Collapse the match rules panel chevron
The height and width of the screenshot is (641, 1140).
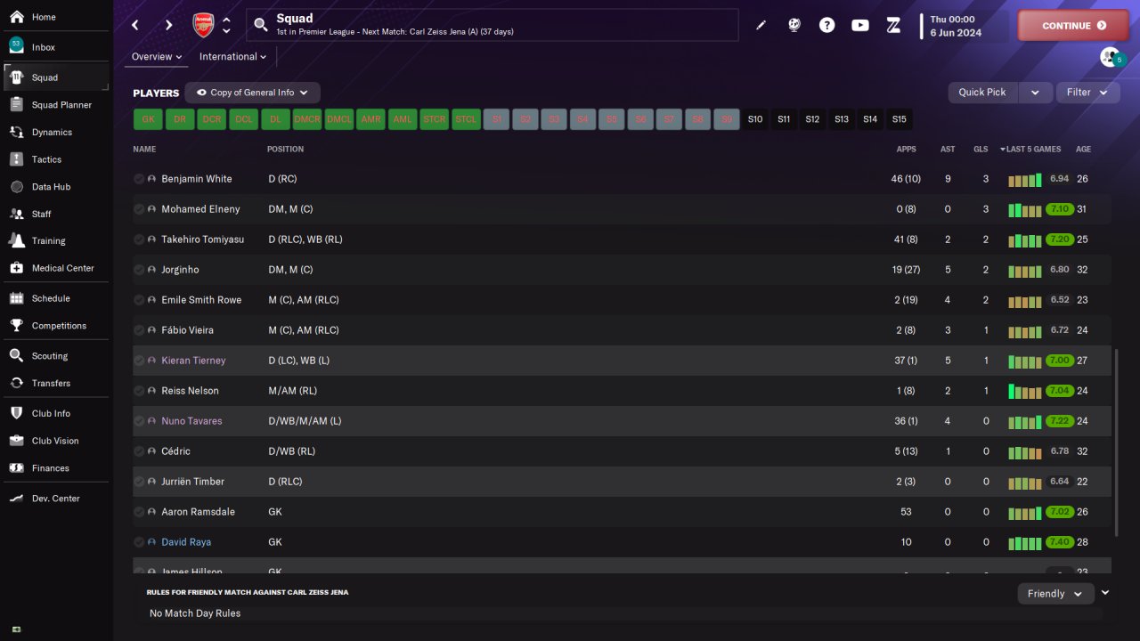pos(1105,593)
